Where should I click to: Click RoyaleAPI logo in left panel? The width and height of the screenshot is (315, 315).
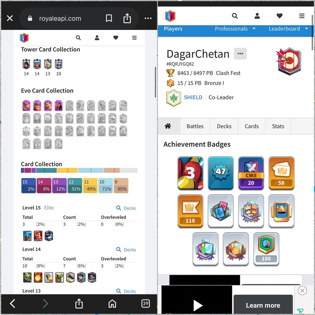pos(24,38)
